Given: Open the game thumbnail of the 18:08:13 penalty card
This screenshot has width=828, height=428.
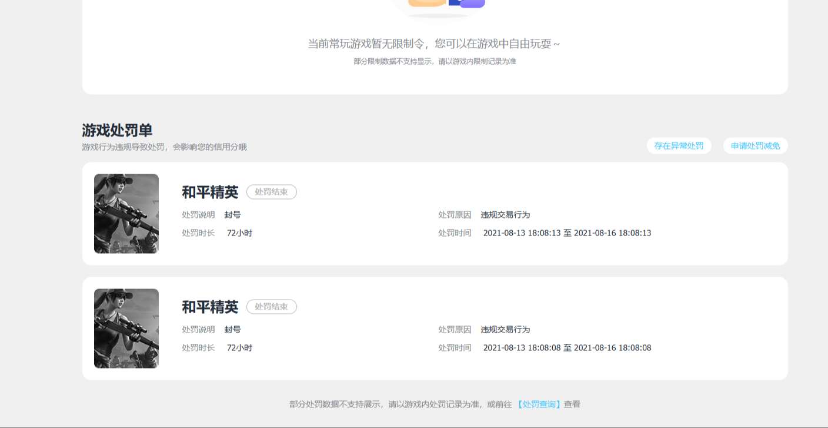Looking at the screenshot, I should 126,214.
